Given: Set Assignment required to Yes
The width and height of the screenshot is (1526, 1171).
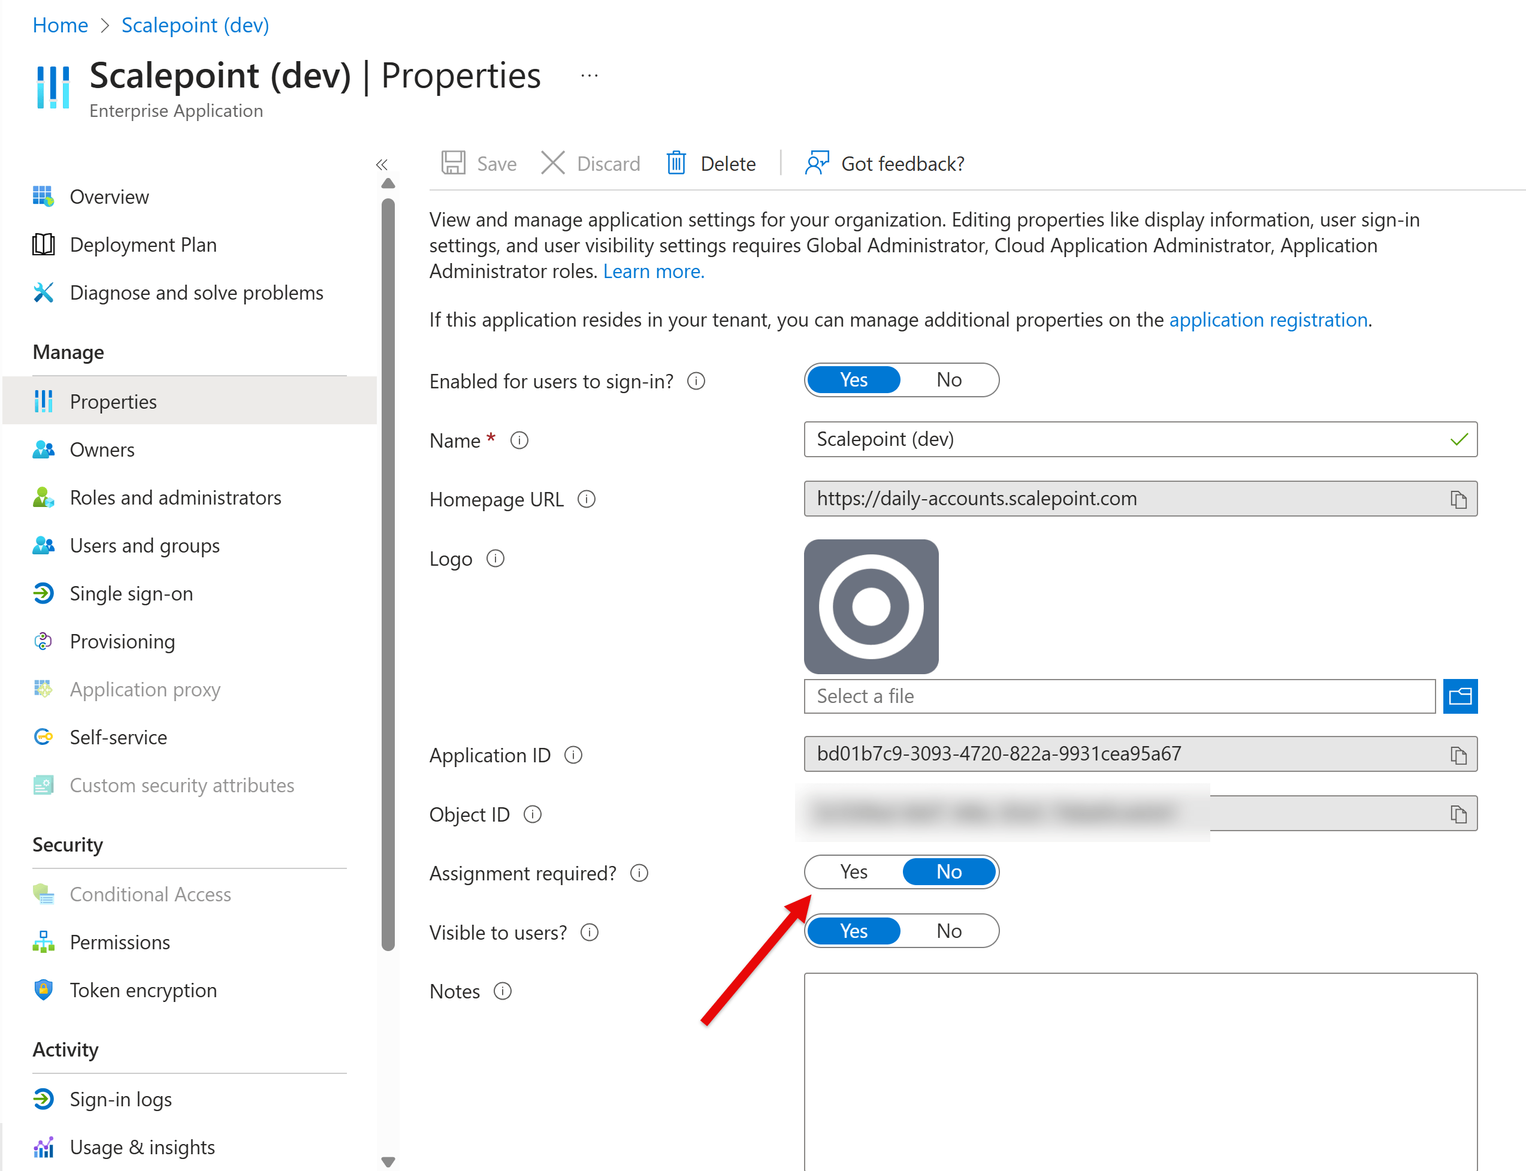Looking at the screenshot, I should (x=854, y=872).
